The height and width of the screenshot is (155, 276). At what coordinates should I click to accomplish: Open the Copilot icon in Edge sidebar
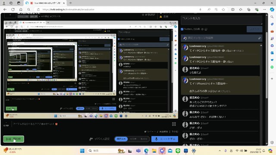tap(272, 9)
